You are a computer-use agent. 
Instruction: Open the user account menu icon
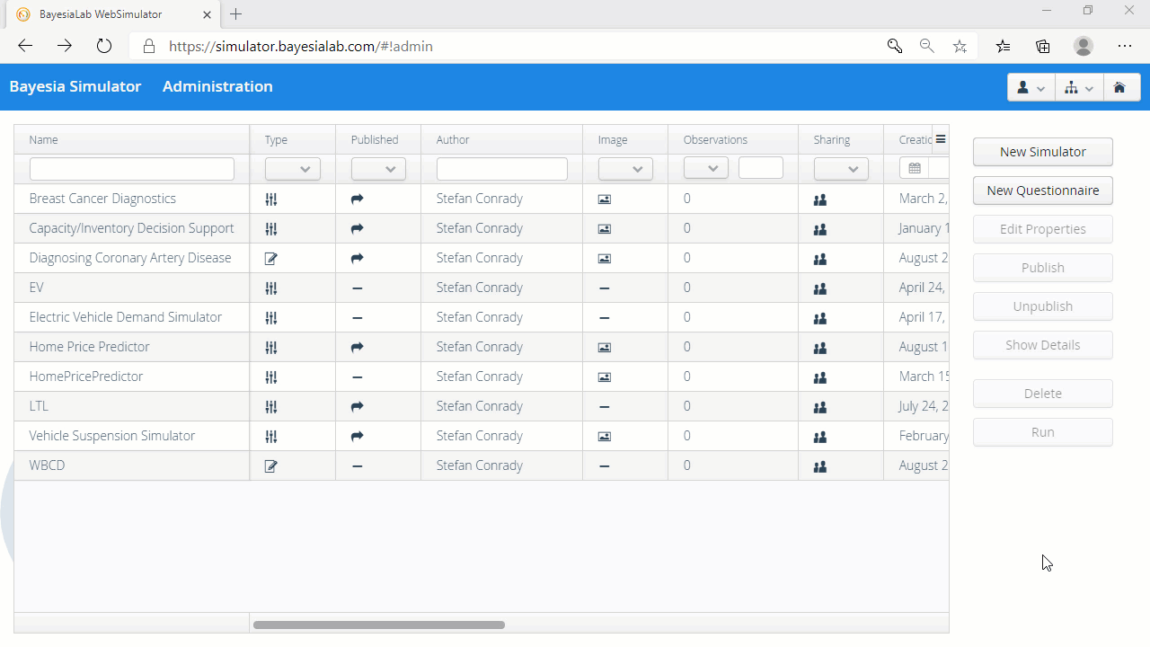[x=1030, y=87]
